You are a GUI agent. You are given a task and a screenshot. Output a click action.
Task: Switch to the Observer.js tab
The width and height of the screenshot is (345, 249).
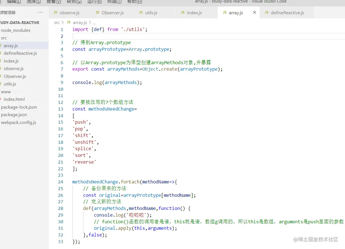coord(113,13)
